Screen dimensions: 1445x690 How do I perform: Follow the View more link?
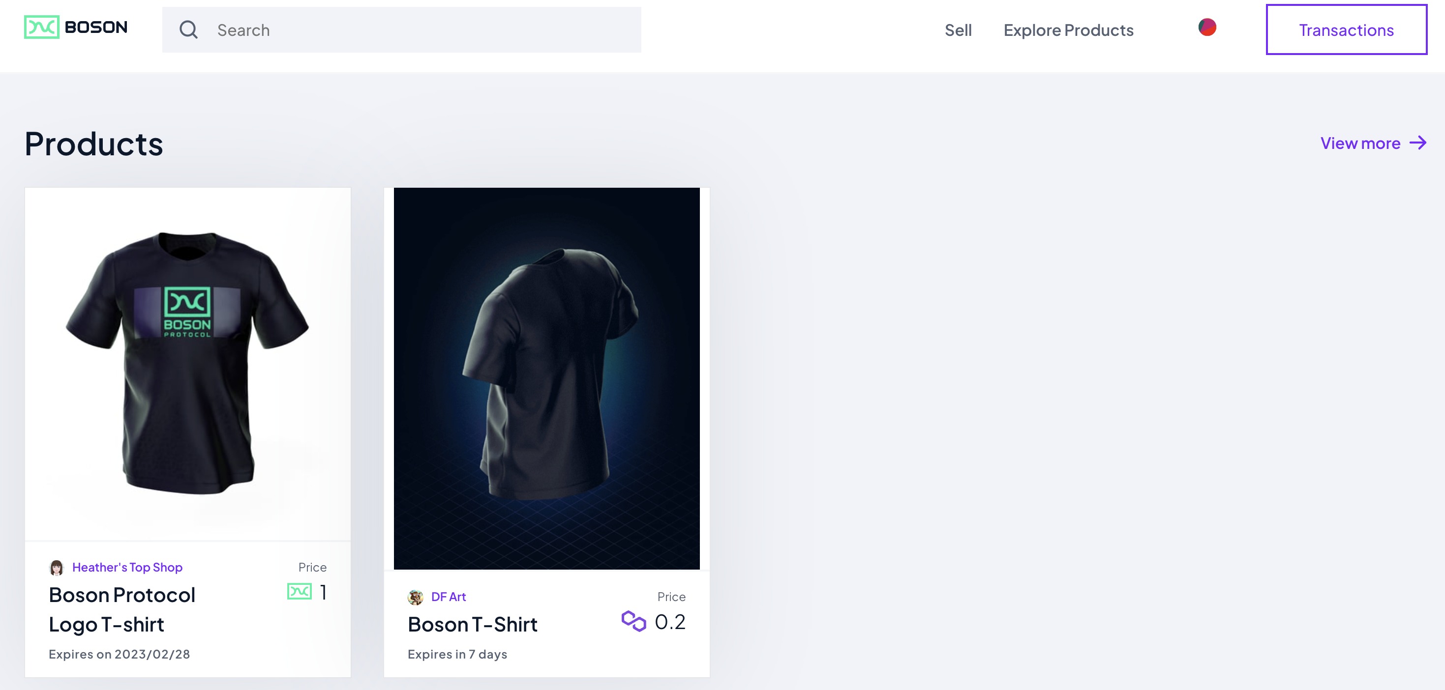tap(1360, 144)
